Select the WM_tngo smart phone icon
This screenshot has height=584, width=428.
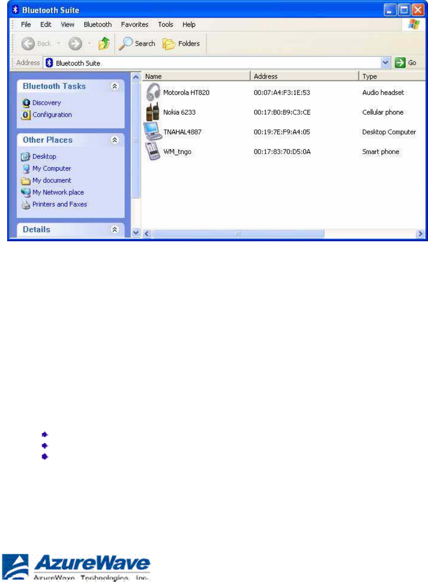153,151
